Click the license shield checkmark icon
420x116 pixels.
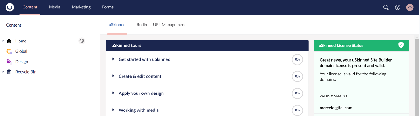(401, 45)
